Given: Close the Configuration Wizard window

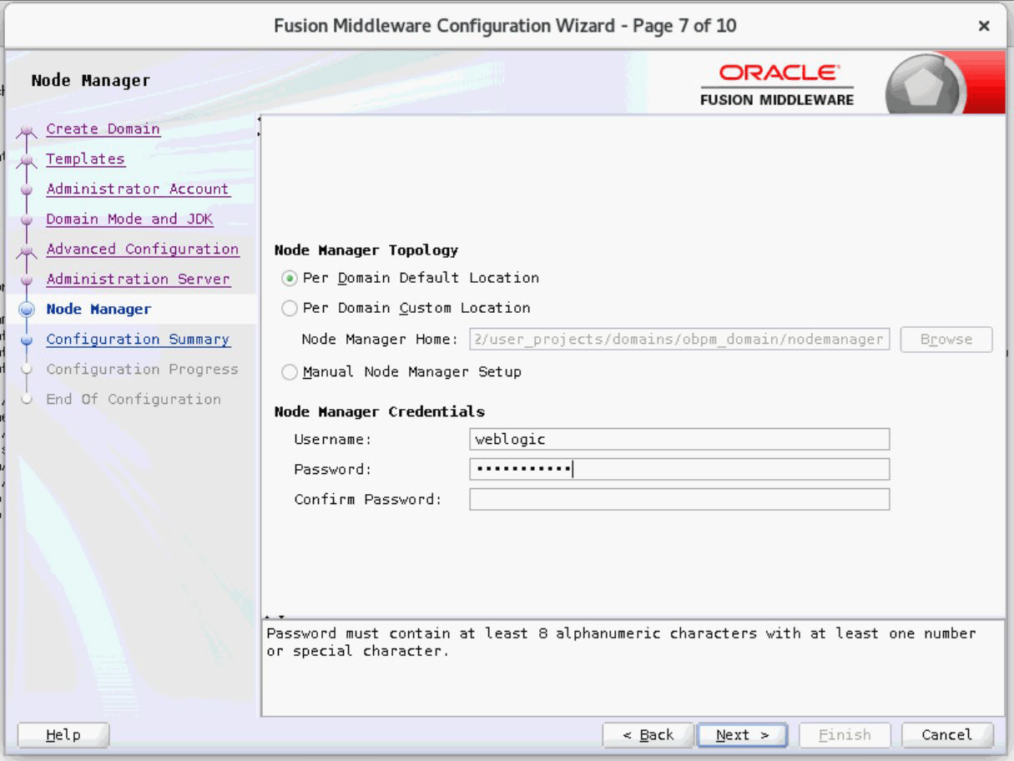Looking at the screenshot, I should point(984,26).
